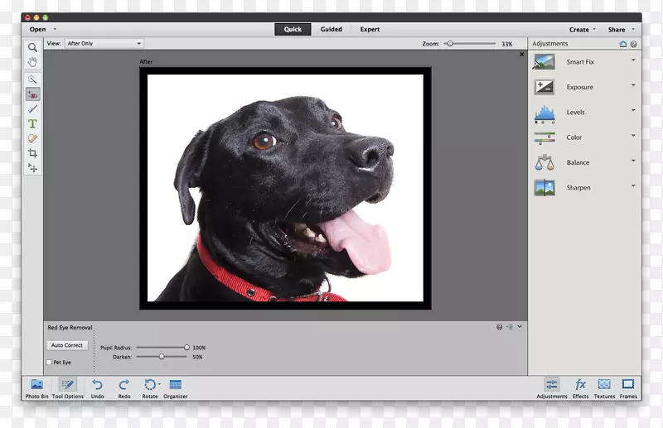Open the Photo Bin
The width and height of the screenshot is (663, 428).
point(36,388)
